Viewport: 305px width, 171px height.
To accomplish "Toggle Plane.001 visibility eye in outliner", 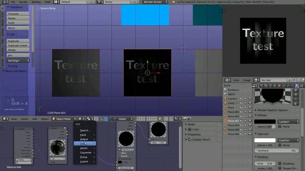I will (242, 112).
